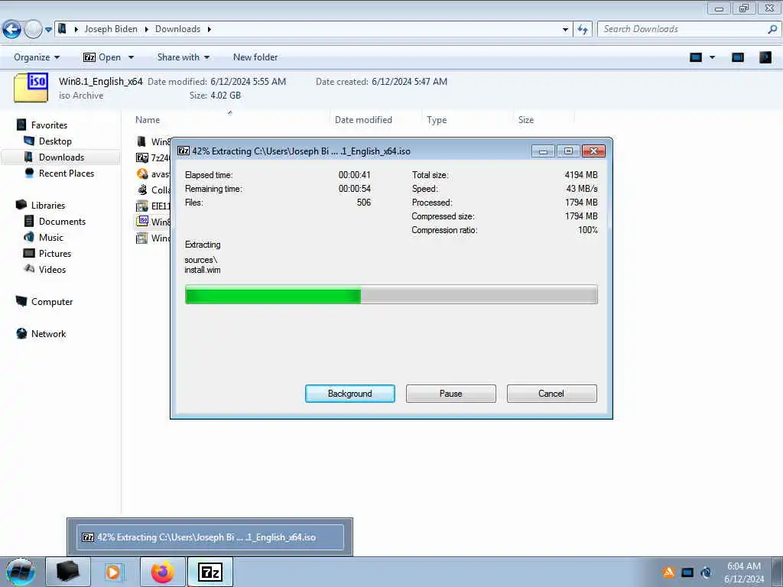Select the last Wind file icon in list

142,238
